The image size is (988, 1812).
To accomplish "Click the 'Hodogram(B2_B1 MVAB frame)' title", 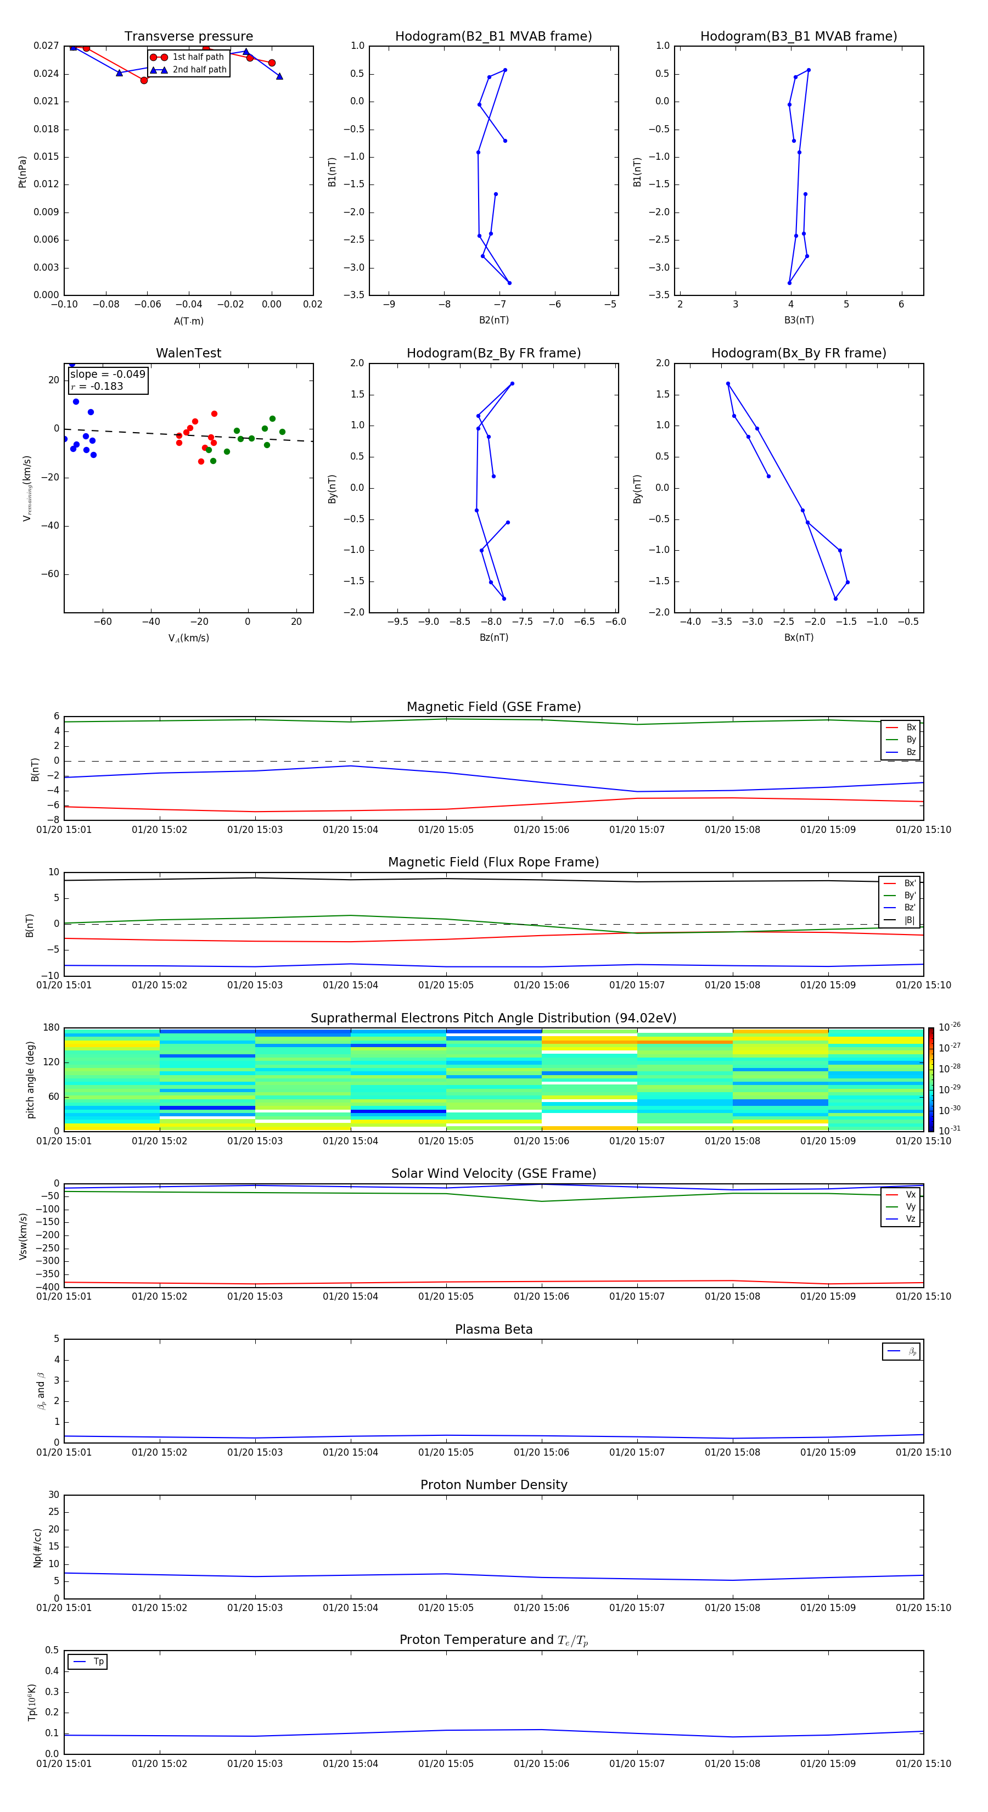I will 493,37.
